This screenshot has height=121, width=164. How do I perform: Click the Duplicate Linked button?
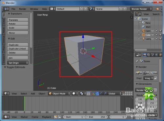click(x=18, y=49)
